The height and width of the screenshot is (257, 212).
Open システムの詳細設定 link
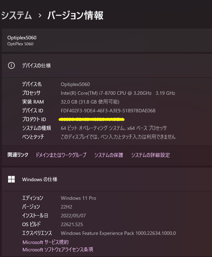(x=150, y=155)
